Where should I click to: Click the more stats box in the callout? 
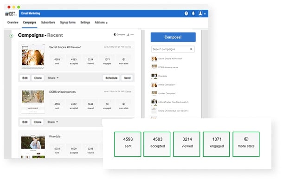(x=246, y=144)
